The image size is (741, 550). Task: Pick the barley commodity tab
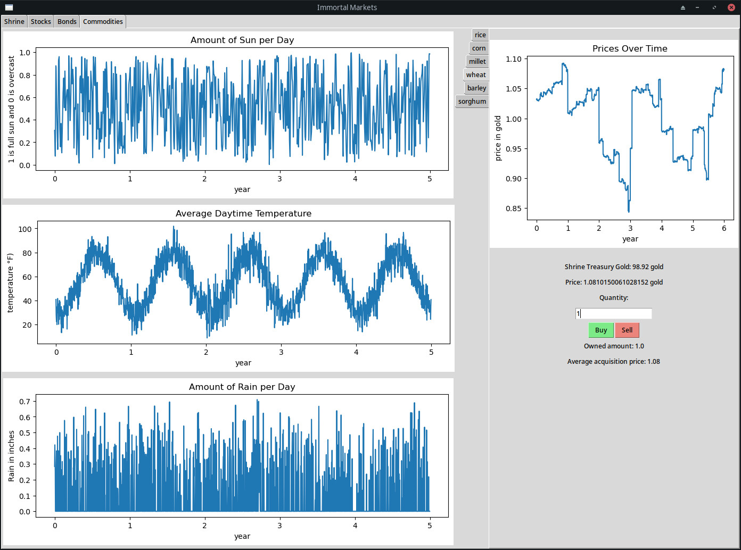tap(476, 88)
